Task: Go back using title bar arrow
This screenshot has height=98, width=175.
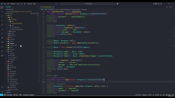Action: coord(56,4)
